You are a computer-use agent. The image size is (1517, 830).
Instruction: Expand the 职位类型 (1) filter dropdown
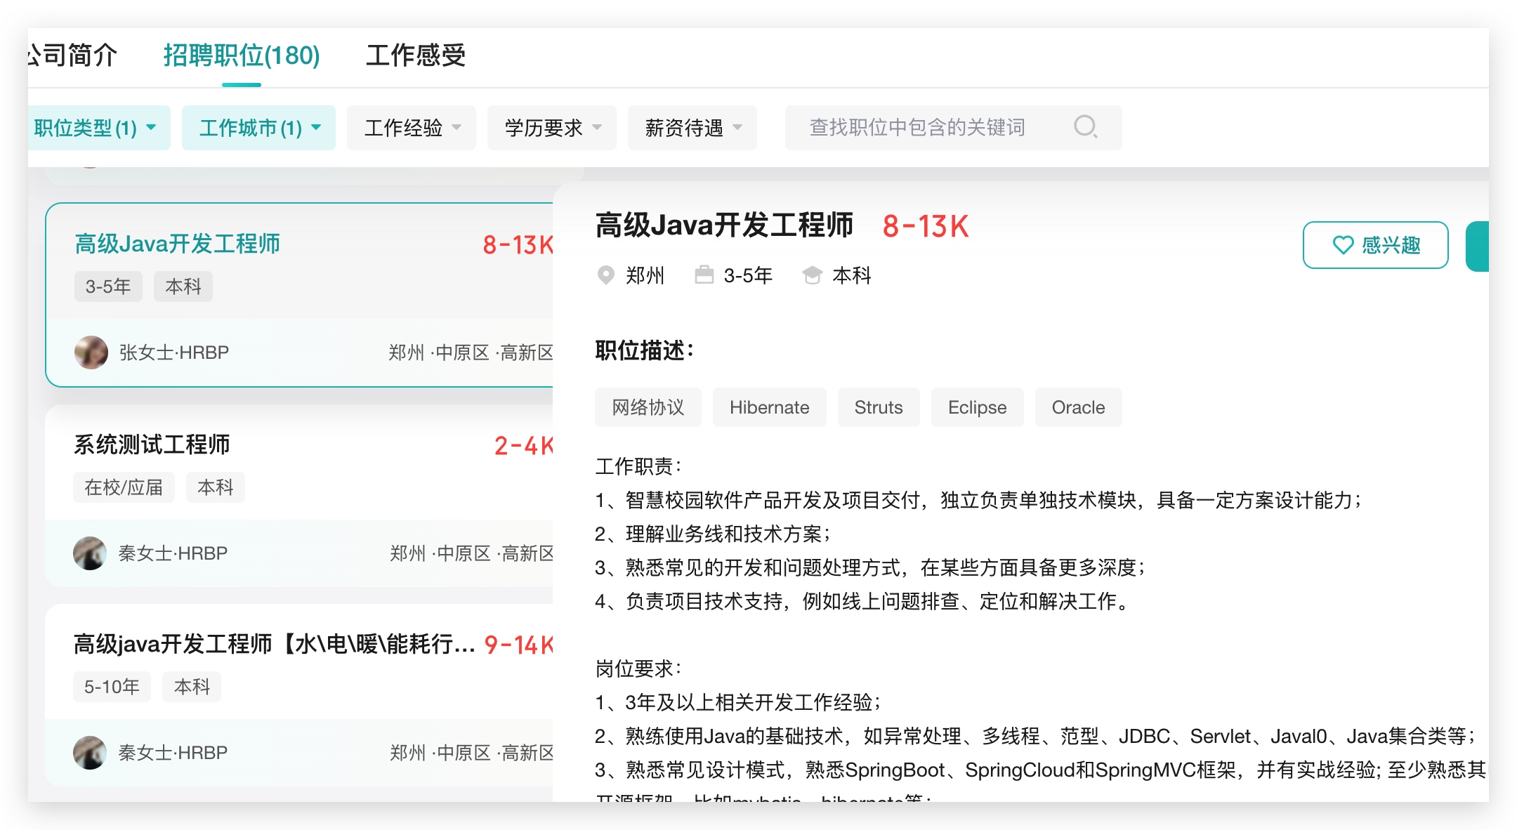click(x=96, y=128)
